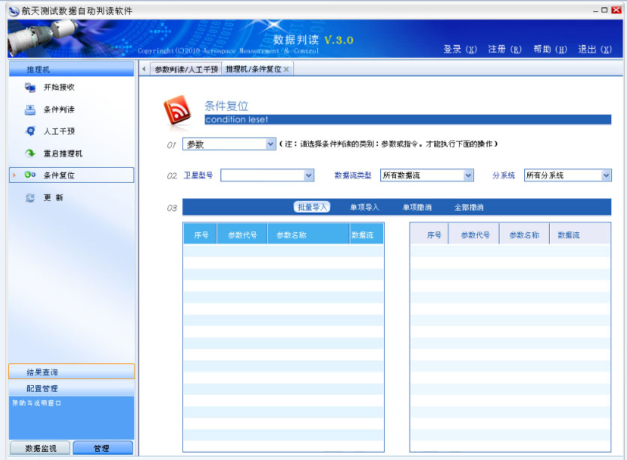This screenshot has height=460, width=627.
Task: Click 登录 (X) in header menu
Action: click(x=460, y=49)
